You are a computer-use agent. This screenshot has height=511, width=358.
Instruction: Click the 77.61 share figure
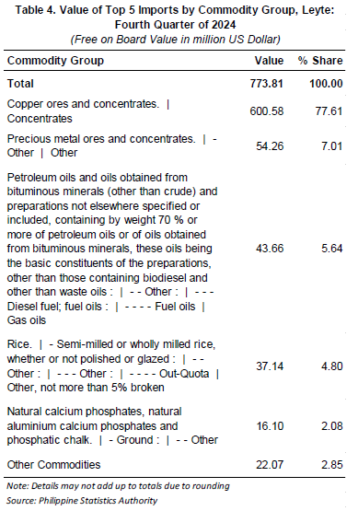click(x=329, y=111)
